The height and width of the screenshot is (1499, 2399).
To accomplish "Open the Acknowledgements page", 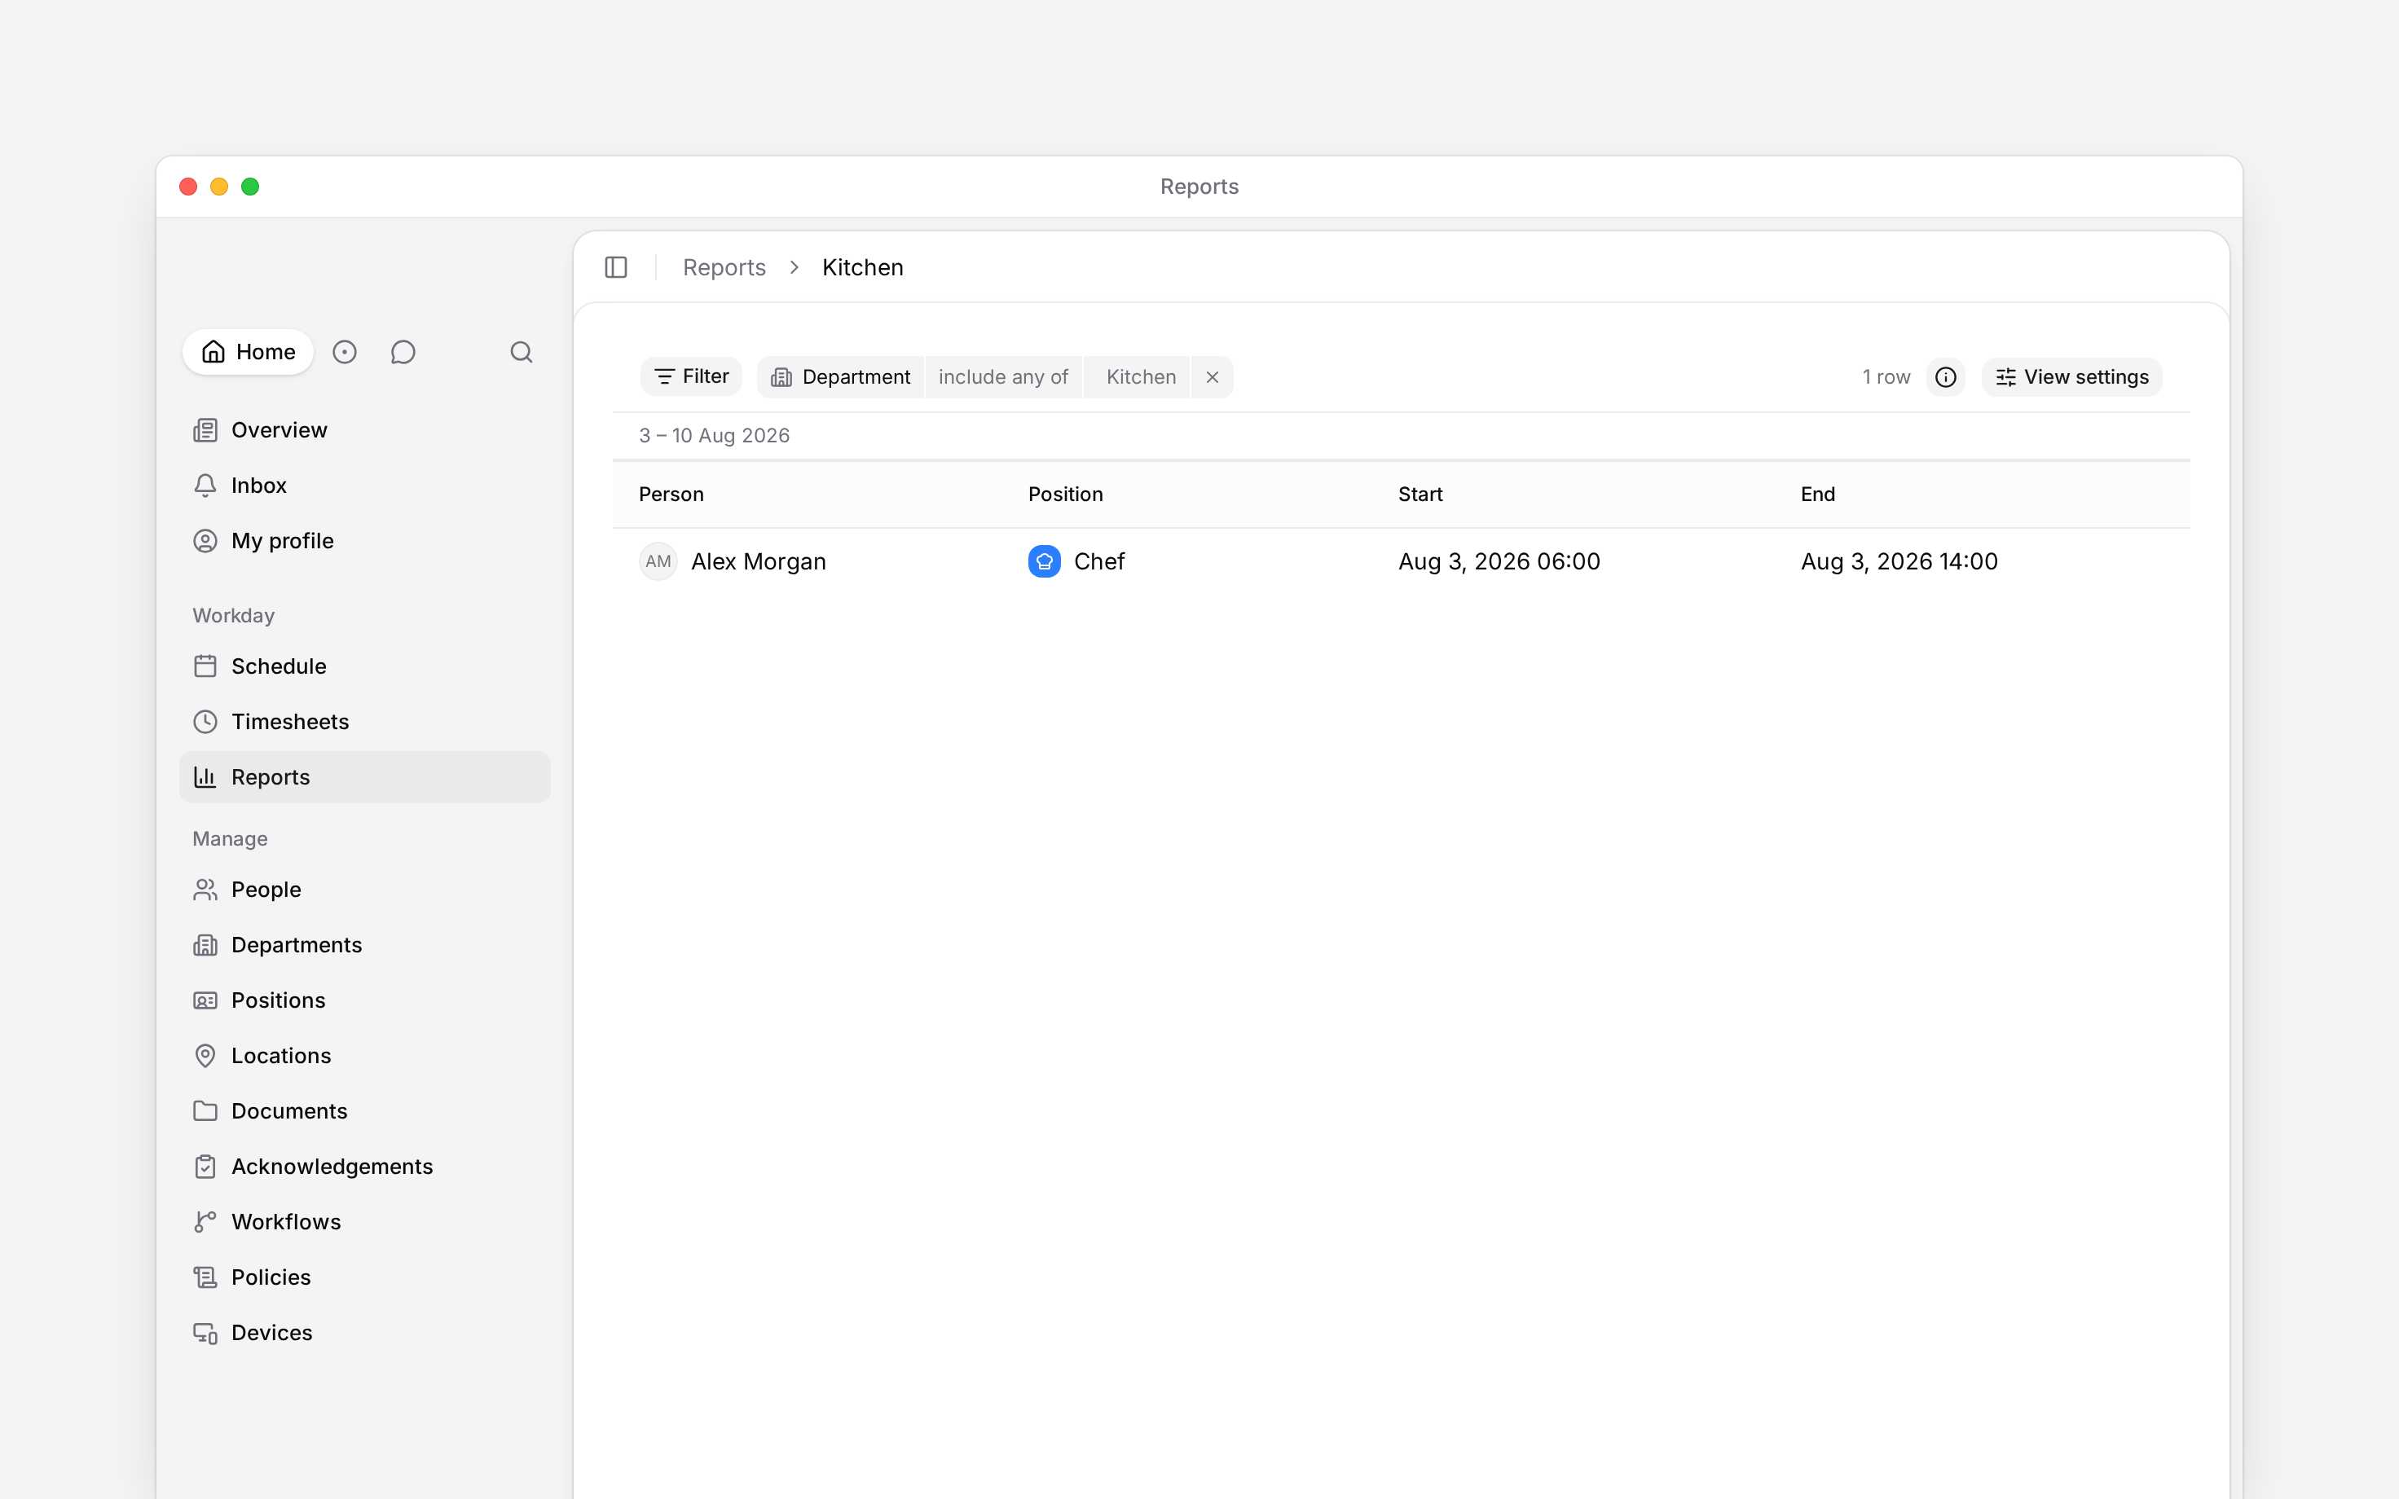I will [x=365, y=1167].
